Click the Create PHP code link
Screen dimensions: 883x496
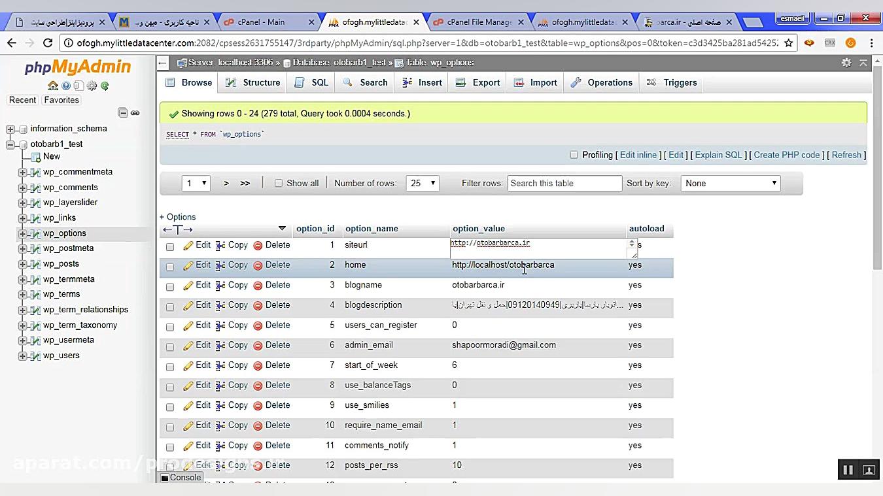coord(787,155)
